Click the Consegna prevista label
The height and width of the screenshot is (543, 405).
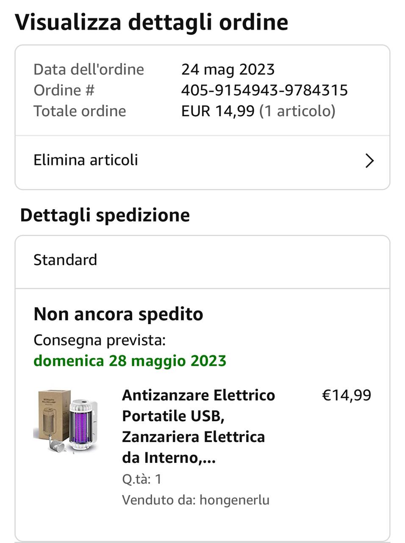[x=99, y=340]
